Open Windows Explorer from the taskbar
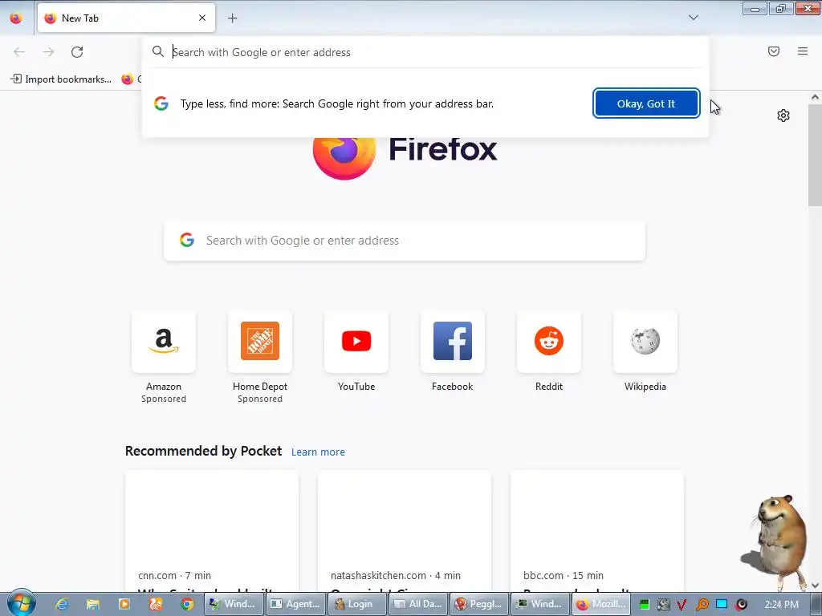Screen dimensions: 822x616 click(93, 604)
